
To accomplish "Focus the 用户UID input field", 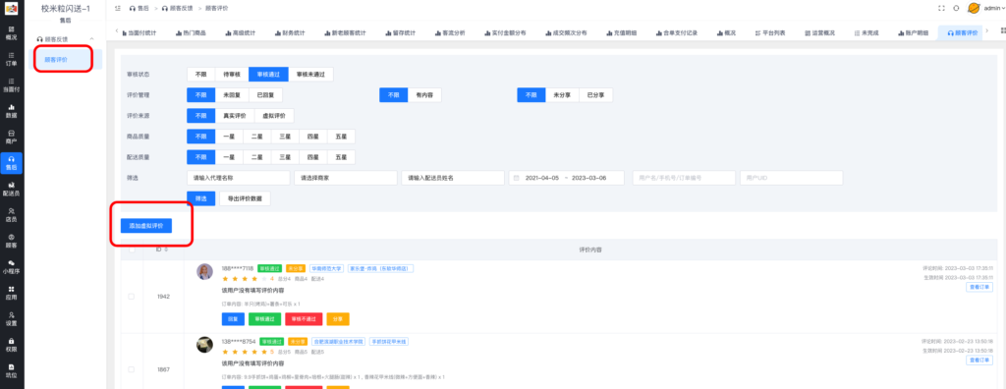I will click(x=791, y=178).
